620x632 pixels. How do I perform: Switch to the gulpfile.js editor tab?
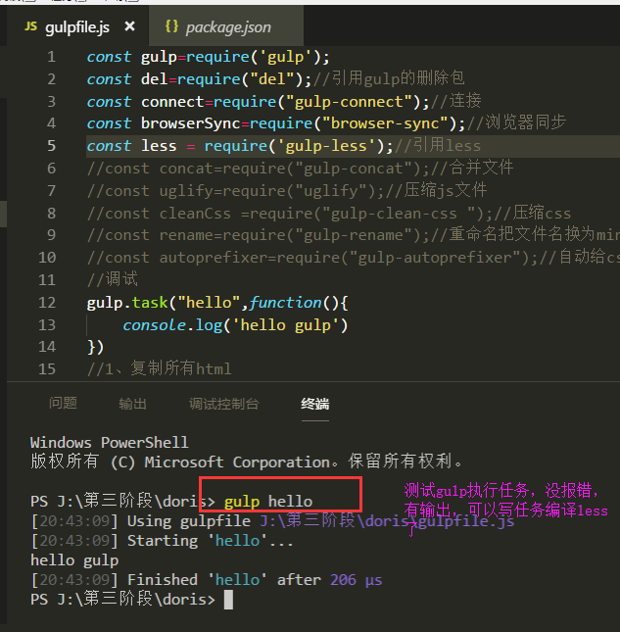pos(77,26)
